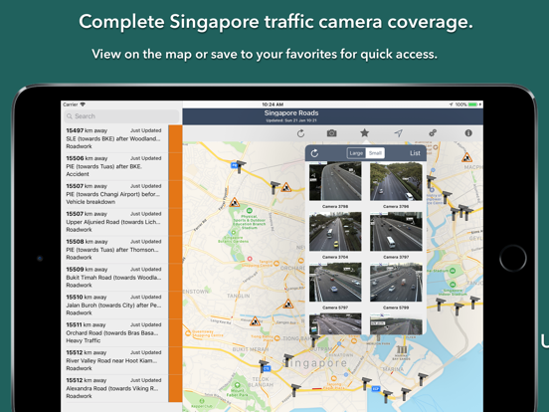549x412 pixels.
Task: Select the Marina Bay Sands landmark icon
Action: (x=402, y=349)
